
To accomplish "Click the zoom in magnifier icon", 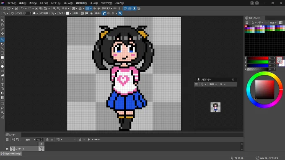I will pyautogui.click(x=54, y=8).
